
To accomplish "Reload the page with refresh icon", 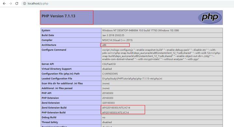I will (x=17, y=4).
